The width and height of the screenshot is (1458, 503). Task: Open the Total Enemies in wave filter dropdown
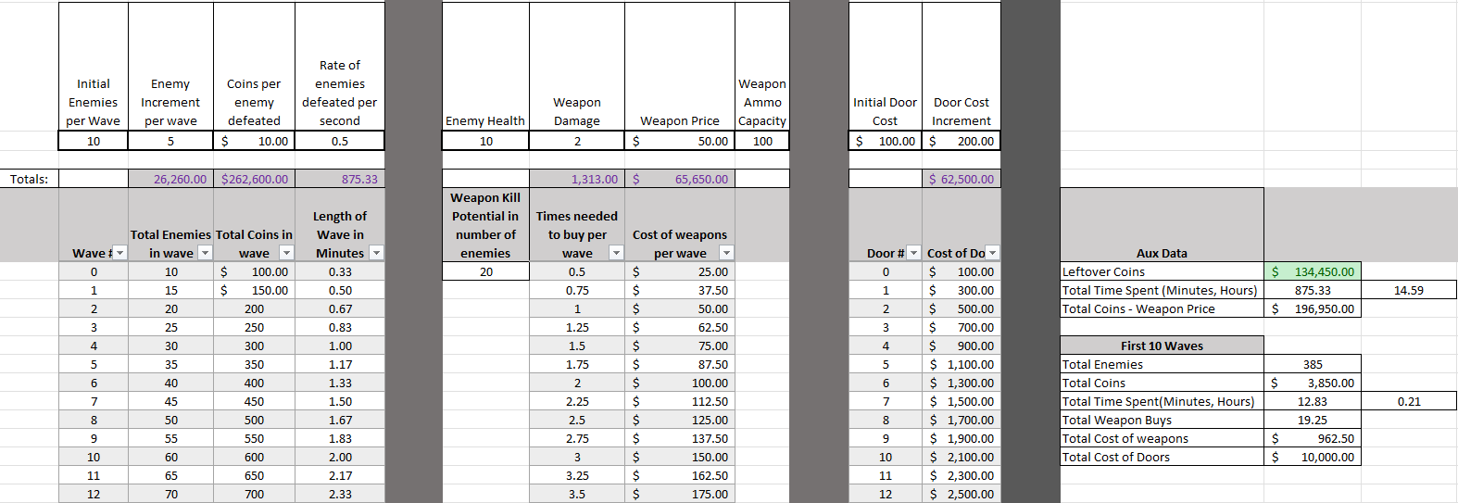[x=206, y=253]
